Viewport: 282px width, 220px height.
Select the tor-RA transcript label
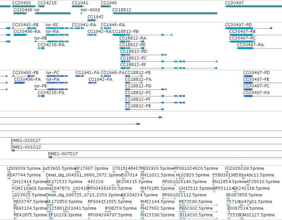click(x=52, y=31)
